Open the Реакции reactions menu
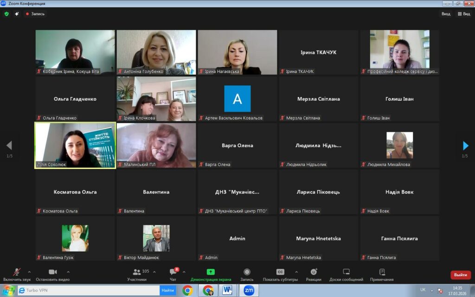 coord(314,272)
